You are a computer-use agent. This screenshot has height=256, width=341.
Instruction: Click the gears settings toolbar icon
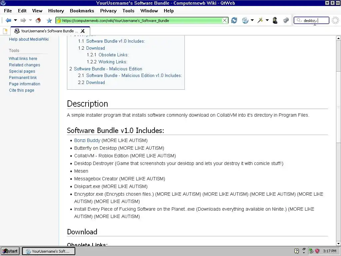(x=286, y=20)
